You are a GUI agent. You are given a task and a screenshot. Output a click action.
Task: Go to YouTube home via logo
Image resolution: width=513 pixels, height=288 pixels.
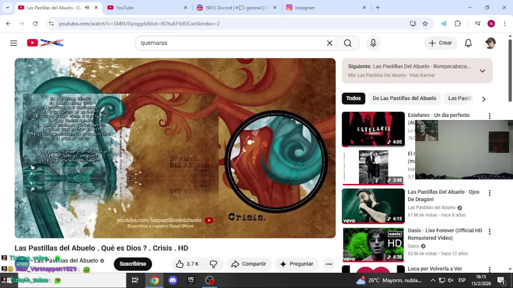coord(45,43)
